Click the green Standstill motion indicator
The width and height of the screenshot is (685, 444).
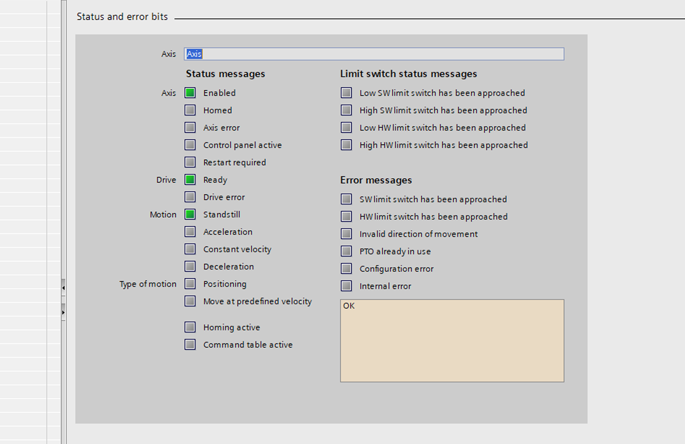click(190, 214)
